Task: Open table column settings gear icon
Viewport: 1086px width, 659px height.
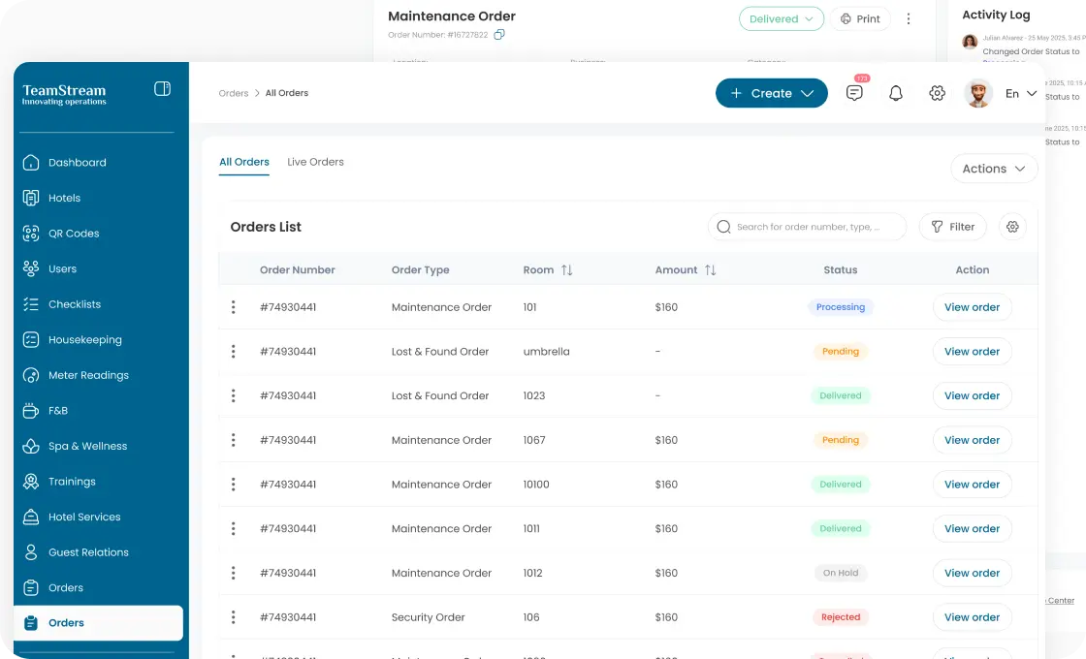Action: 1012,227
